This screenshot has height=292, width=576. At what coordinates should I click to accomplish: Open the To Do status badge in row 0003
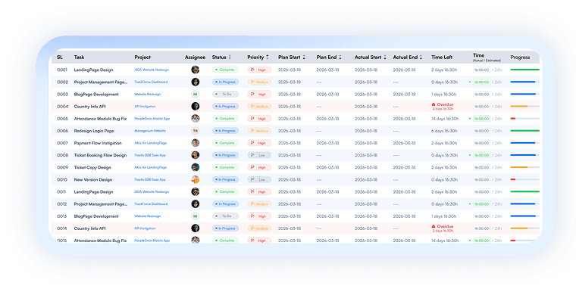point(225,95)
